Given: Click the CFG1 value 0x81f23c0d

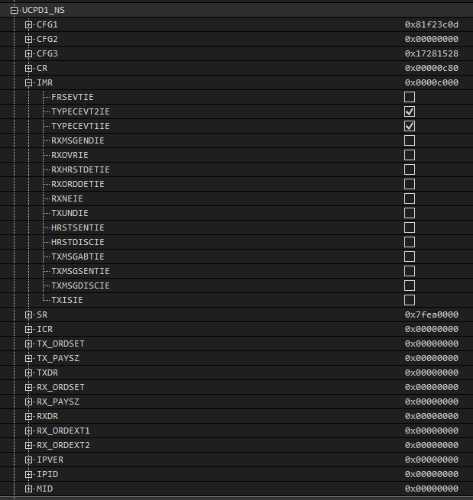Looking at the screenshot, I should (431, 25).
